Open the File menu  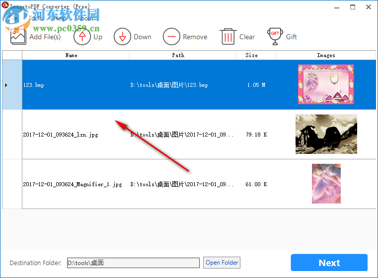[13, 18]
